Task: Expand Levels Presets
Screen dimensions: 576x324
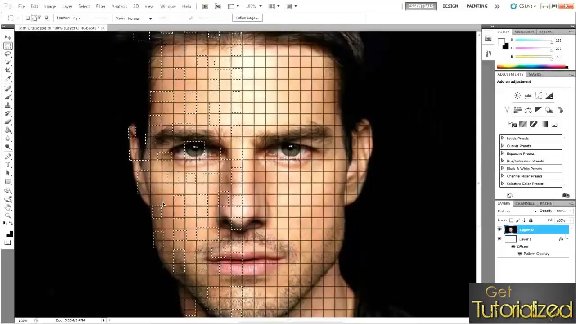Action: click(502, 138)
